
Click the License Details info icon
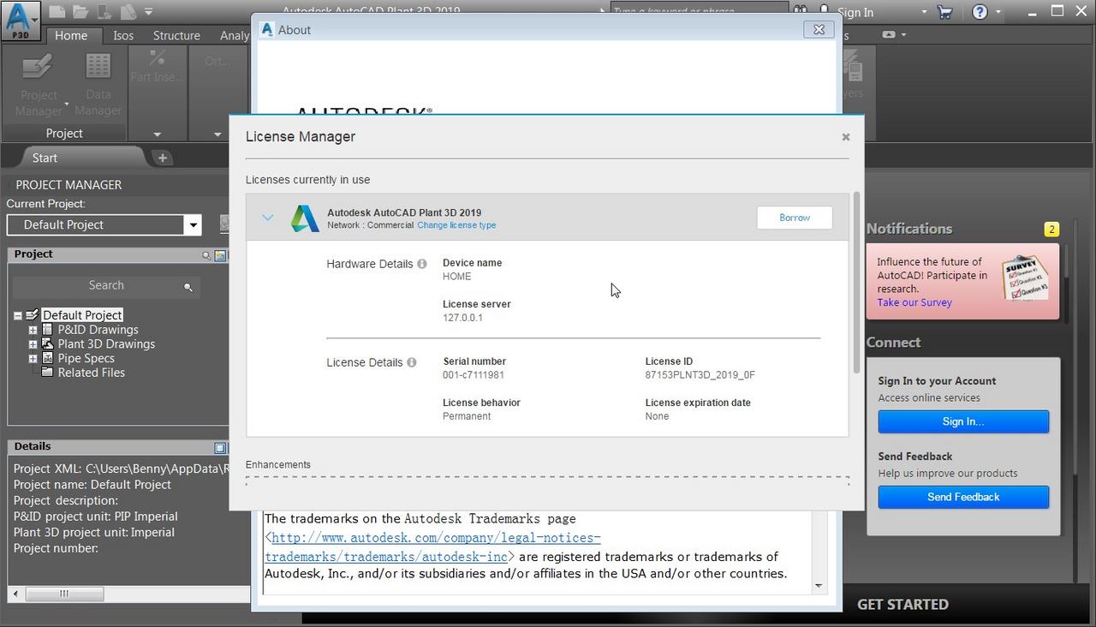point(411,362)
